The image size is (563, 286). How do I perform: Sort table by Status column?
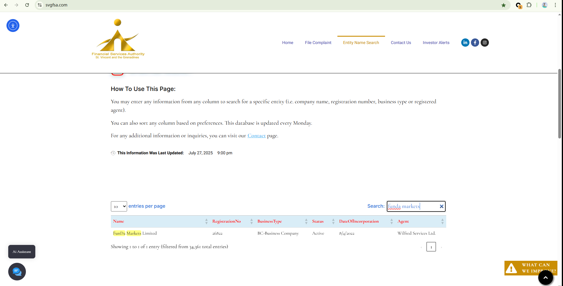[318, 221]
